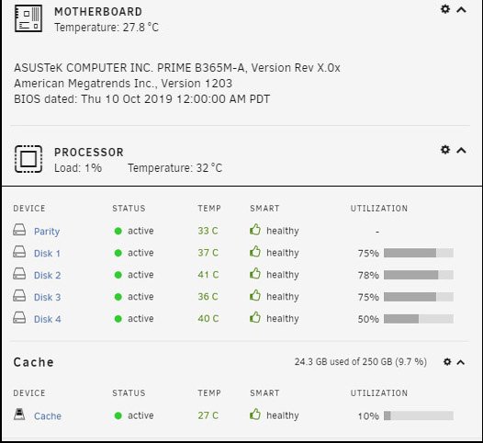Image resolution: width=483 pixels, height=443 pixels.
Task: Click the Cache SSD device icon
Action: tap(19, 415)
